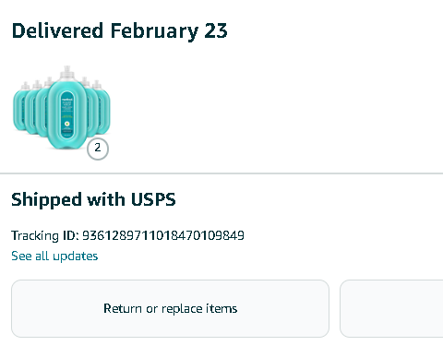
Task: Click the word USPS in shipping heading
Action: 153,199
